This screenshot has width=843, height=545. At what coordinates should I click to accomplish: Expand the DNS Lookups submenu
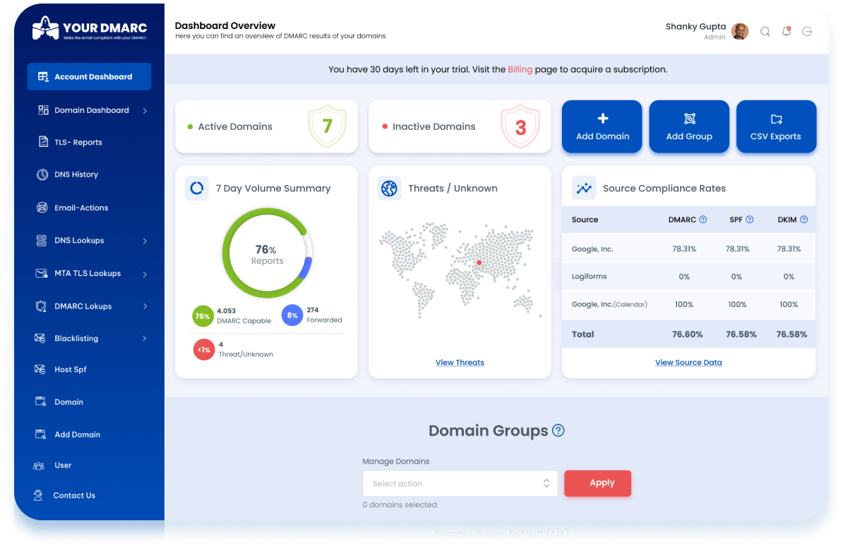pos(145,241)
